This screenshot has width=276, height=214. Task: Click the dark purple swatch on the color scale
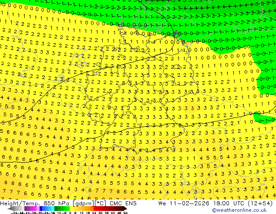(x=26, y=209)
